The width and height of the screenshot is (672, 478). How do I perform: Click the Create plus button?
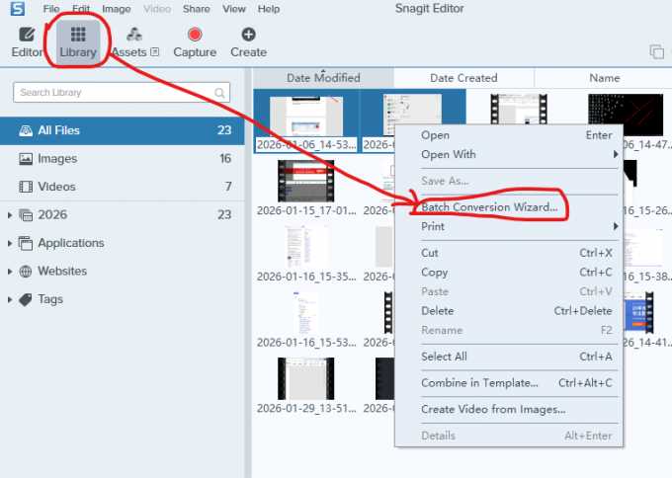click(249, 42)
